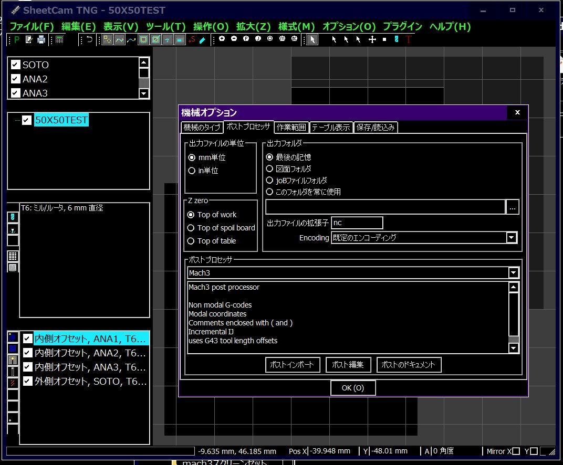Click the zoom-out minus circle icon
Image resolution: width=563 pixels, height=465 pixels.
[x=234, y=38]
